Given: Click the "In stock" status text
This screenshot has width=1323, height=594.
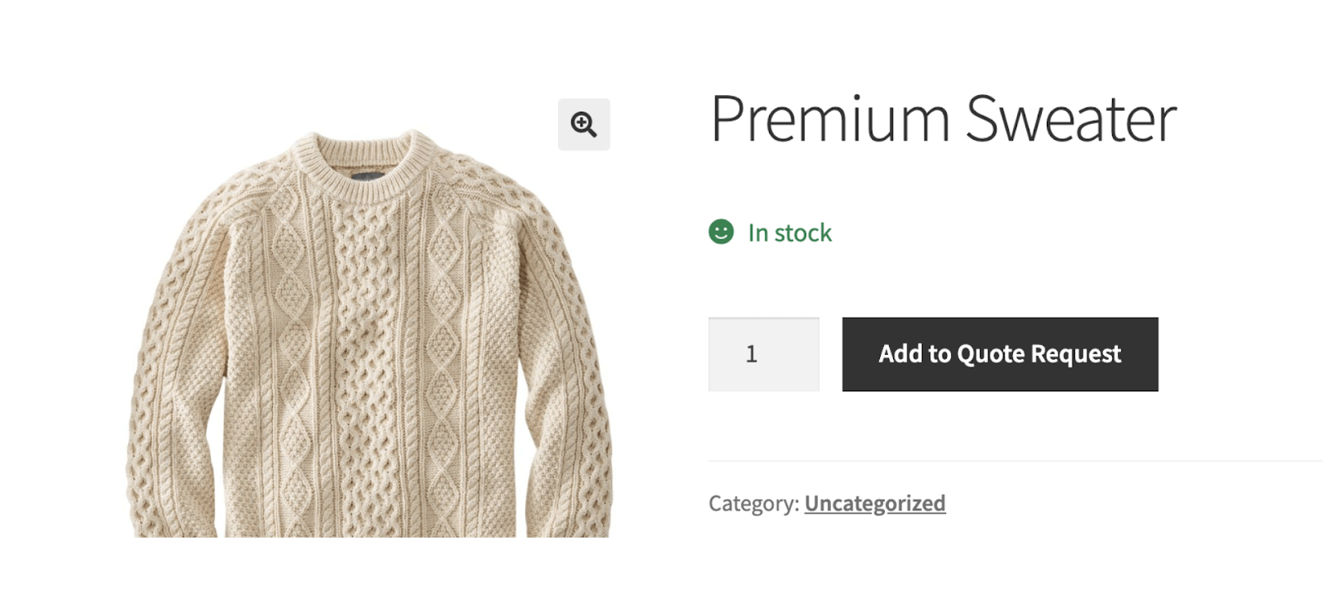Looking at the screenshot, I should coord(790,233).
